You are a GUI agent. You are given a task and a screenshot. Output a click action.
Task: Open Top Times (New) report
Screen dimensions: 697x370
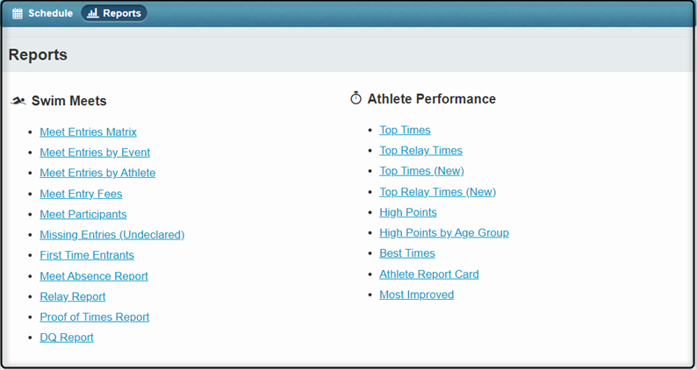tap(421, 171)
